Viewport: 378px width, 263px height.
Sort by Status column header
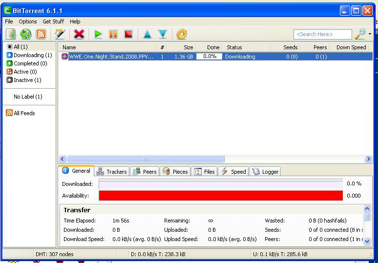coord(247,47)
